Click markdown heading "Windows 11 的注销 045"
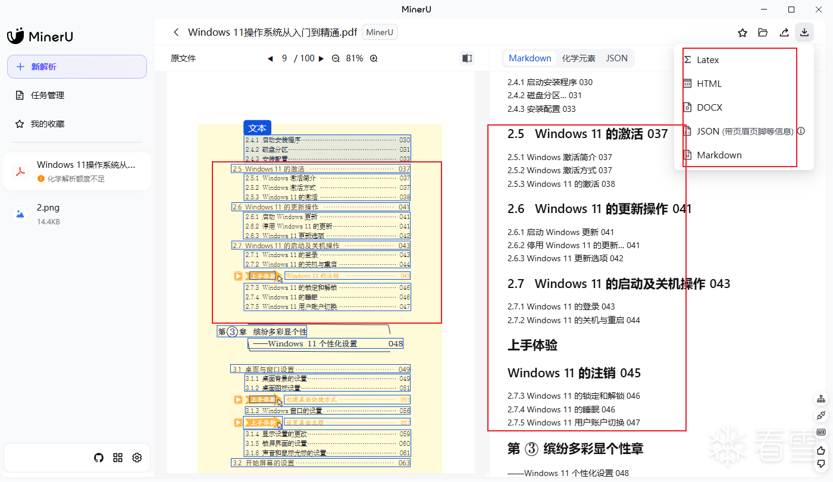 574,373
